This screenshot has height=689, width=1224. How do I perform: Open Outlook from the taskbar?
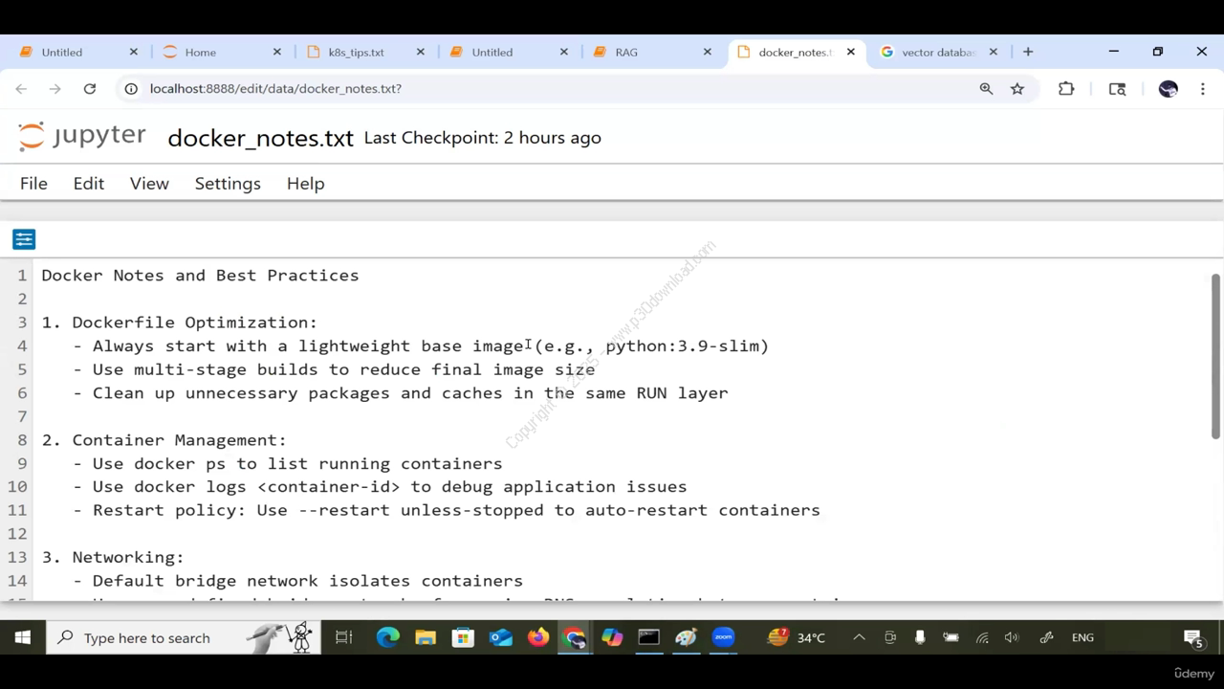(501, 637)
